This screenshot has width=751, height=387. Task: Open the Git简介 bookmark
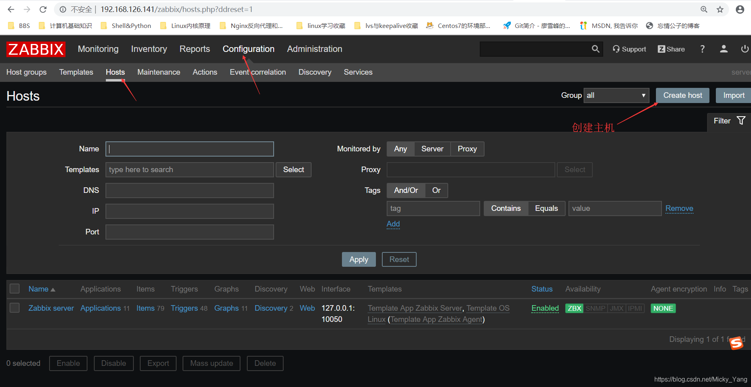536,26
